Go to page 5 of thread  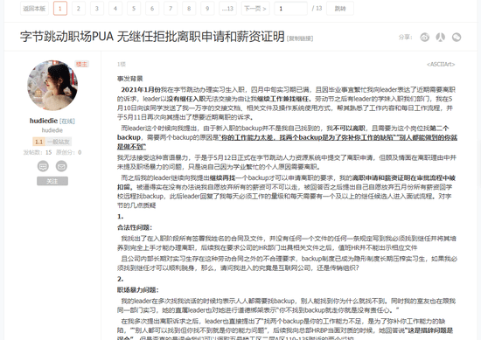(x=134, y=9)
